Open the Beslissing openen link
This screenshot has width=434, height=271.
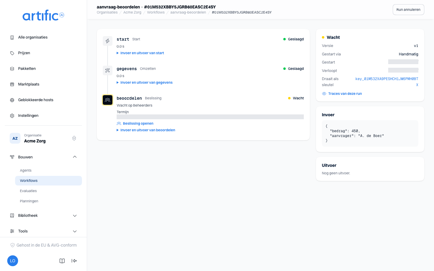tap(135, 123)
